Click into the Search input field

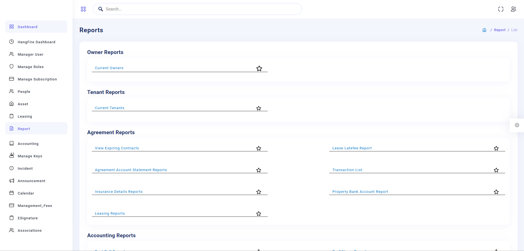(197, 9)
